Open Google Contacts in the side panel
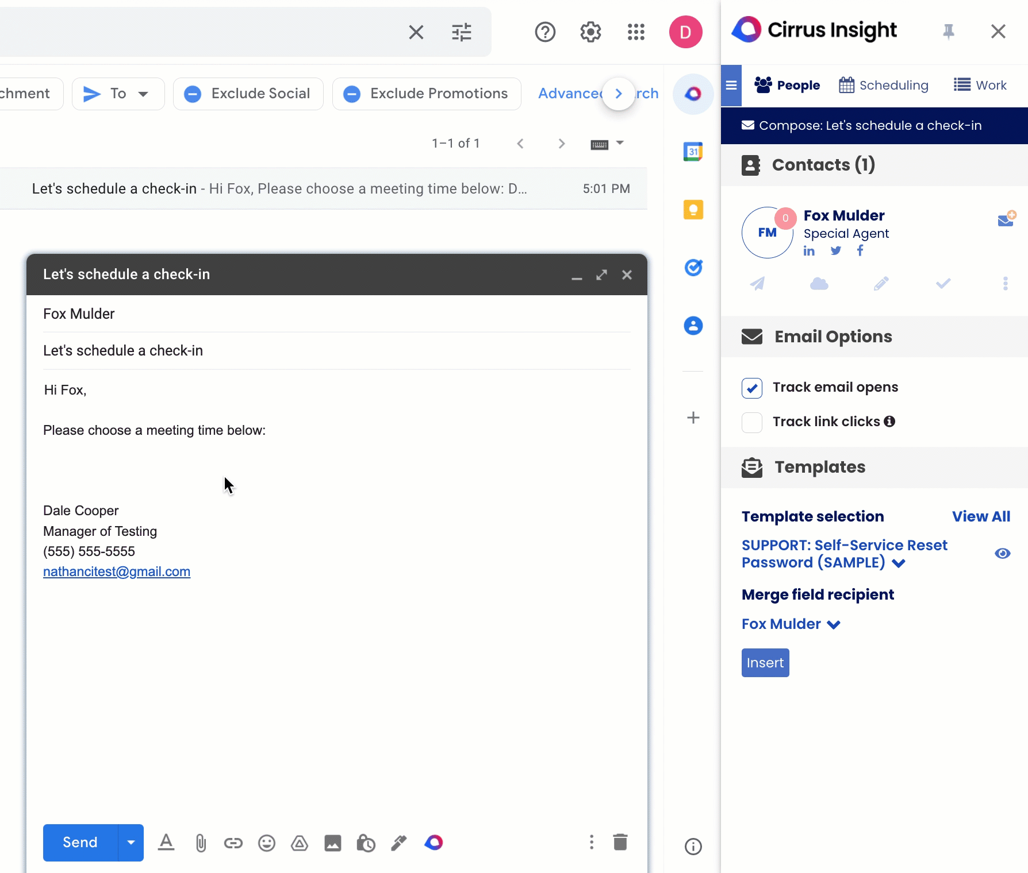The image size is (1028, 873). coord(693,326)
